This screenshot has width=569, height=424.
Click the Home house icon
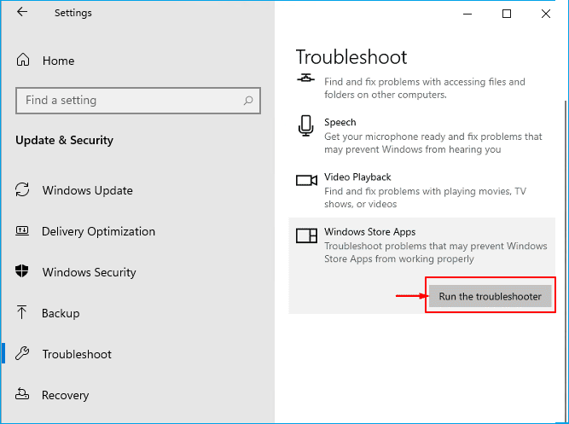(x=23, y=61)
